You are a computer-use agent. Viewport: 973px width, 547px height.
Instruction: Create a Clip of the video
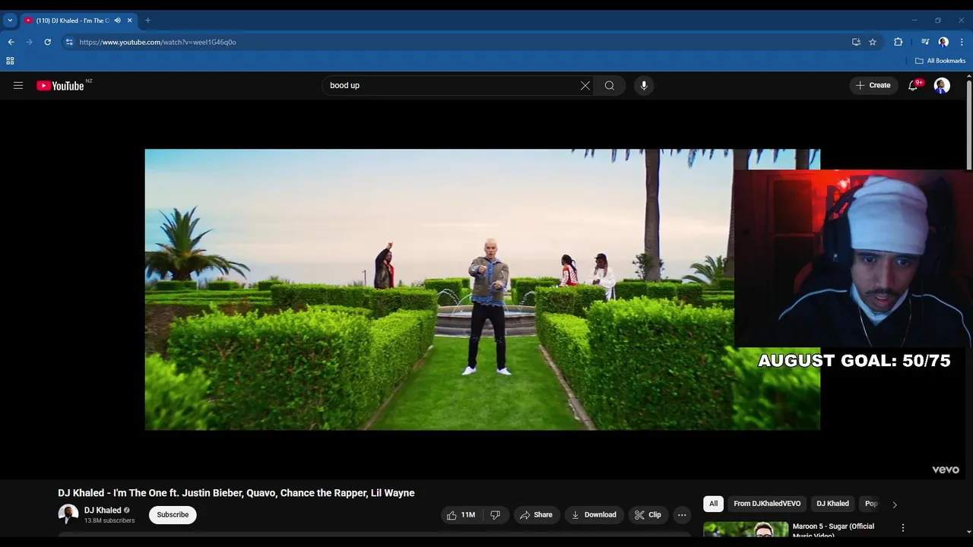coord(648,514)
